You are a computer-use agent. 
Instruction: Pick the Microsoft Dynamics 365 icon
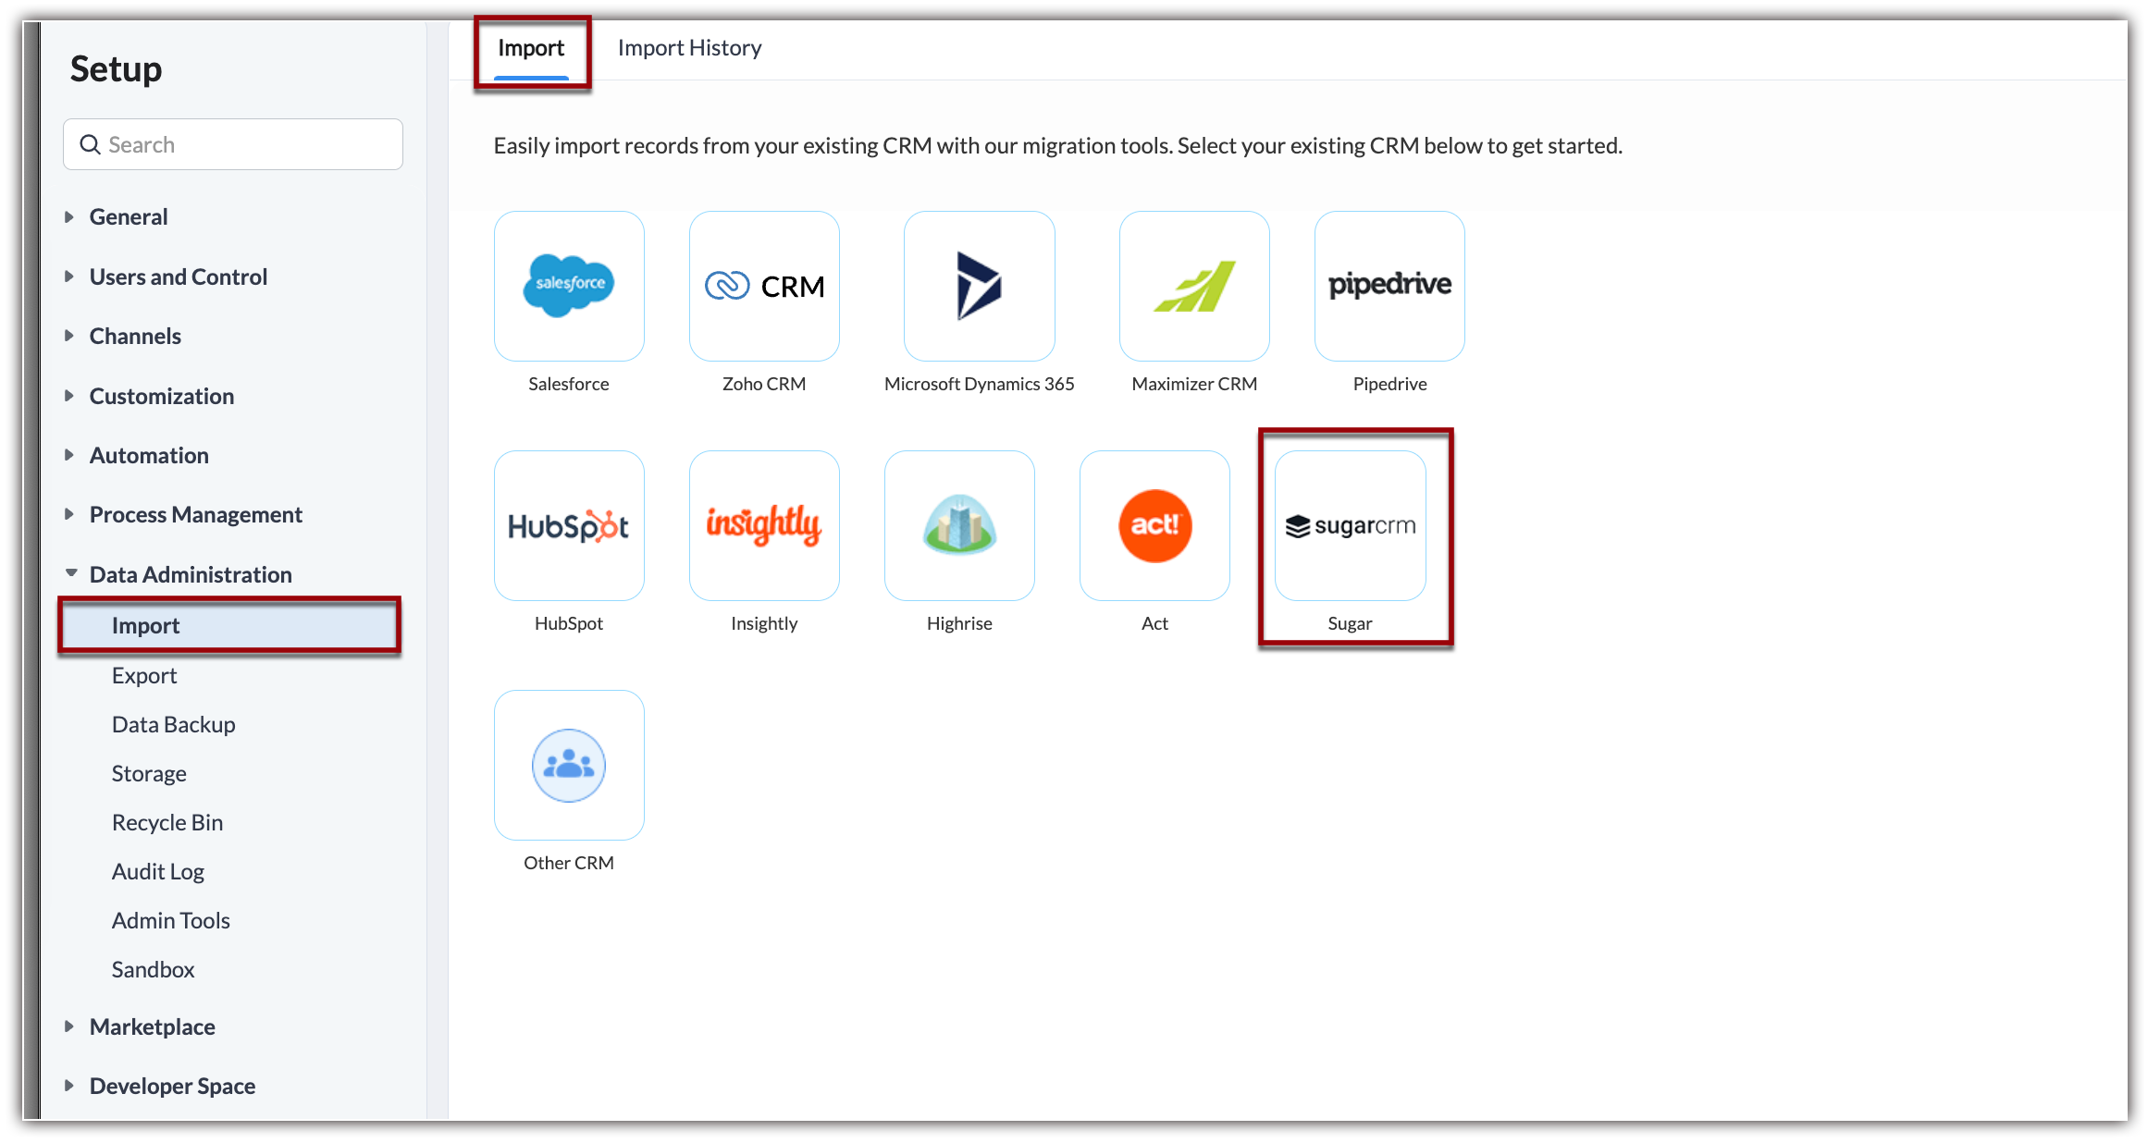coord(979,286)
